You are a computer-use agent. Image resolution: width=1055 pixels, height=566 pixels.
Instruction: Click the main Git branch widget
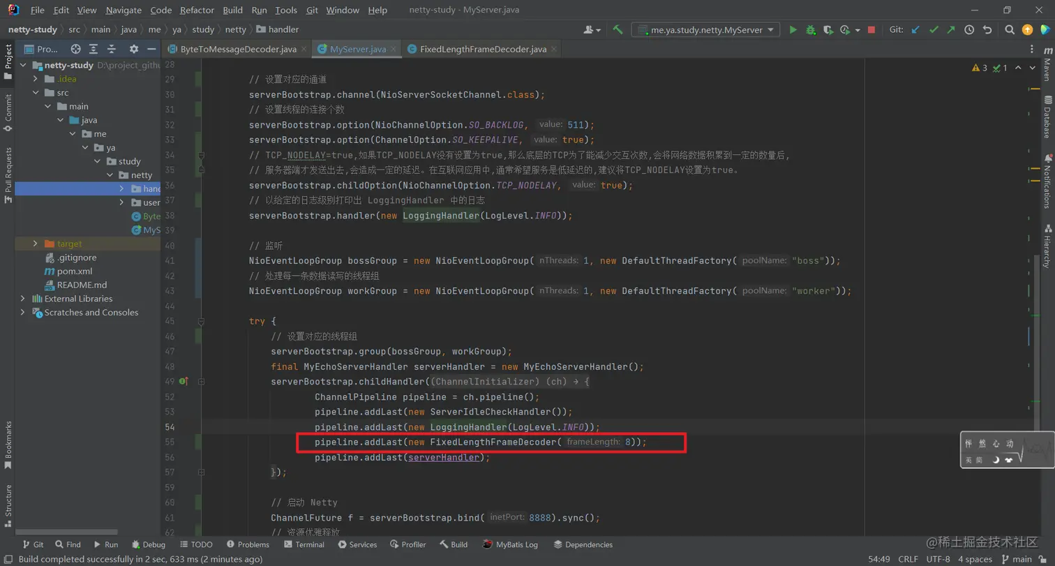point(1017,559)
